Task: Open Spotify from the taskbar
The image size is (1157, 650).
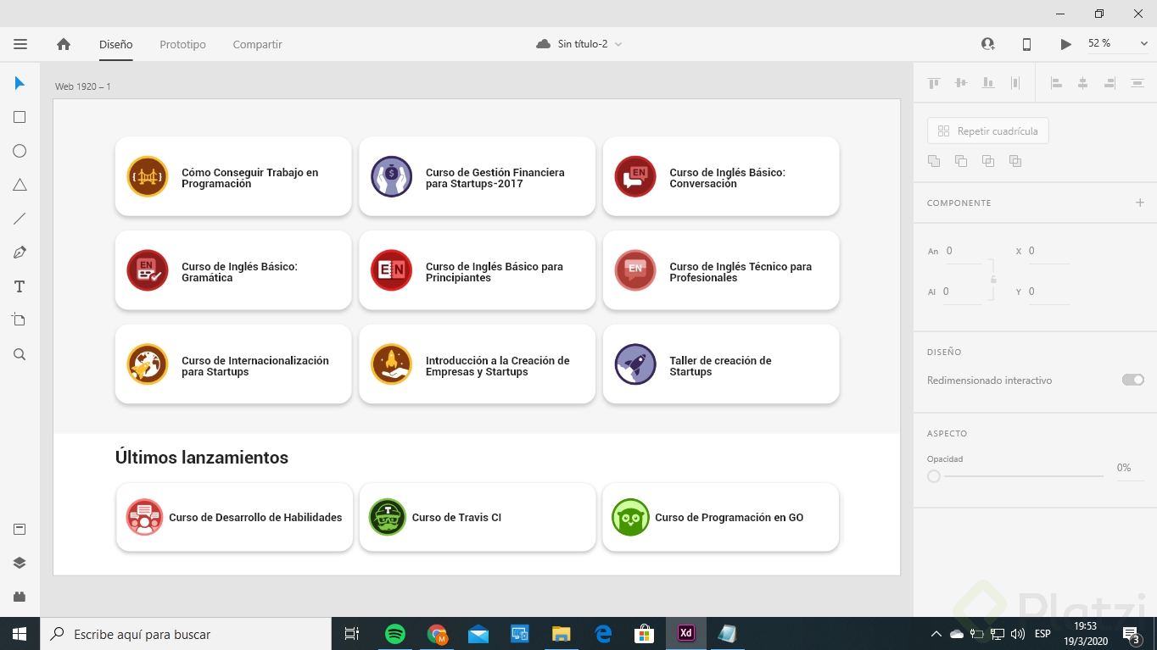Action: [395, 634]
